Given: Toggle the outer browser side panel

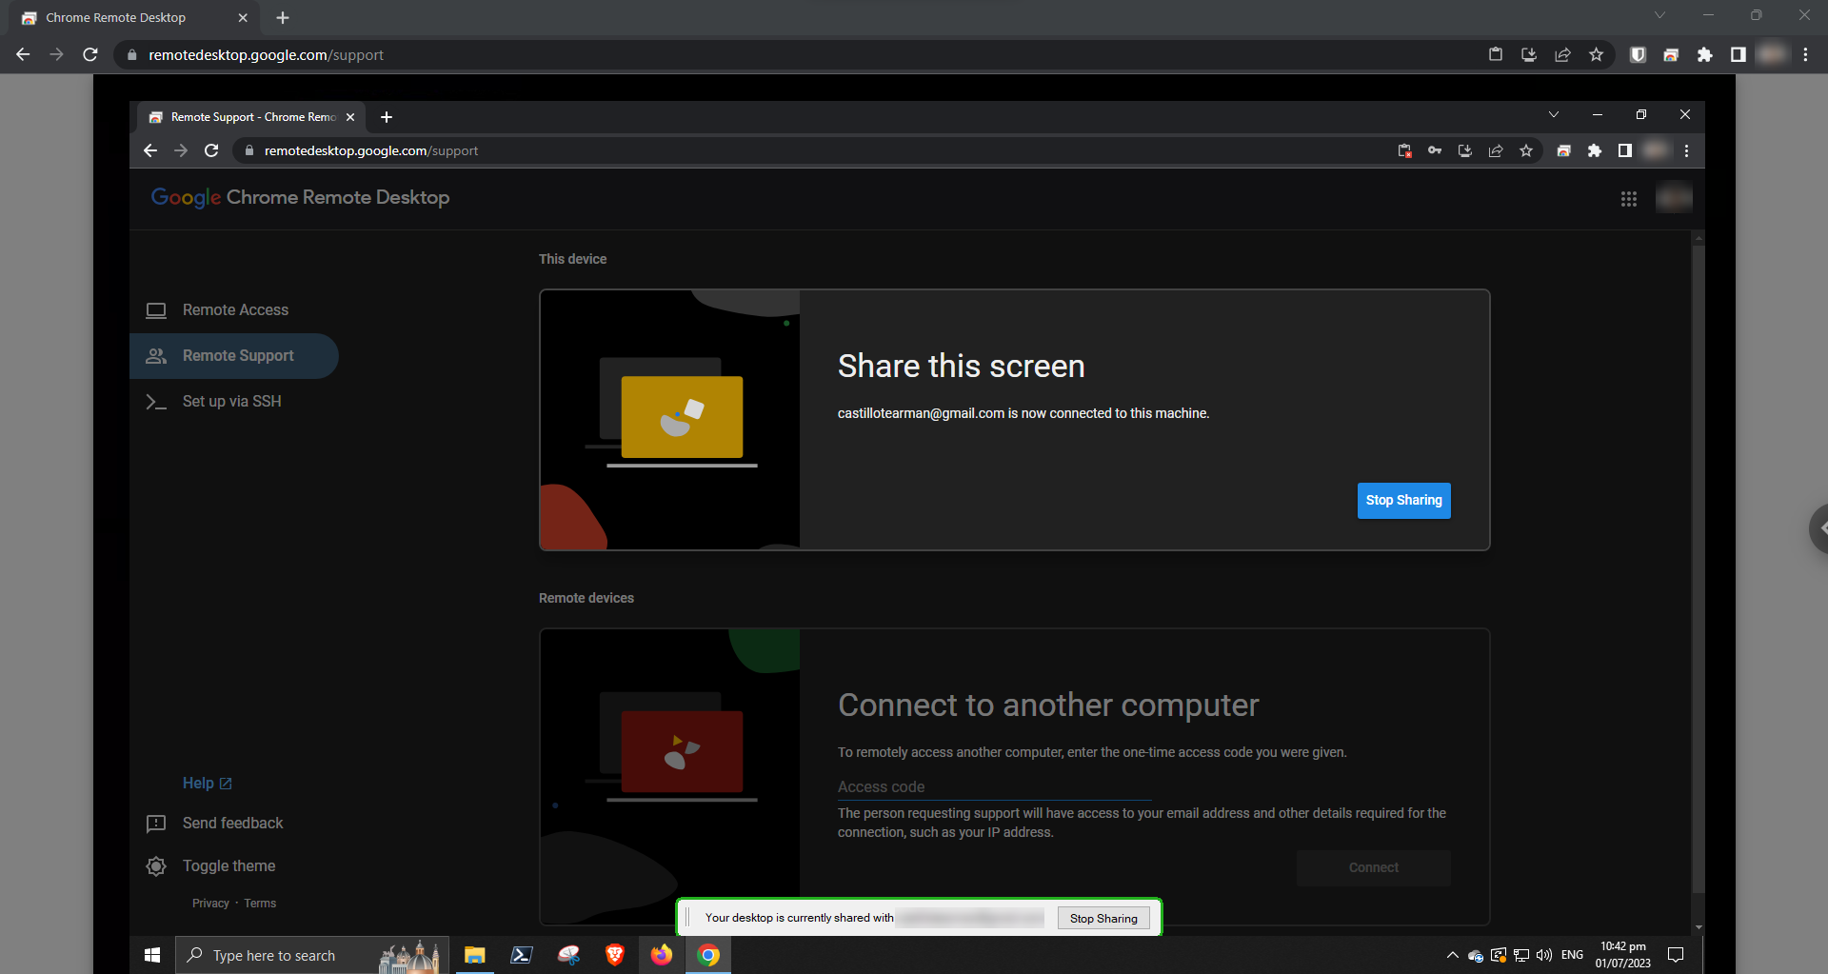Looking at the screenshot, I should (1738, 55).
